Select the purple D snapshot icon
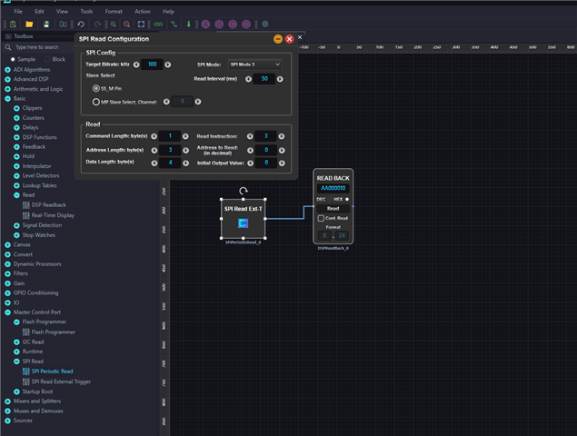This screenshot has height=436, width=577. click(246, 25)
